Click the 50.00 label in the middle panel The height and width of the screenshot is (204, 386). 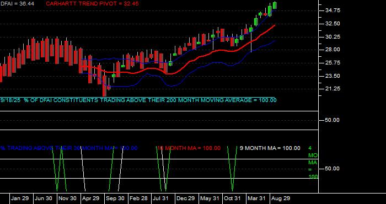(x=333, y=120)
